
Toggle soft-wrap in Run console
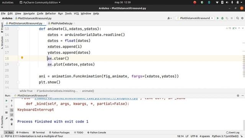[x=11, y=110]
